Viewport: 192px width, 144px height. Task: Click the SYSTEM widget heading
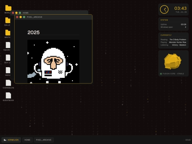(164, 20)
